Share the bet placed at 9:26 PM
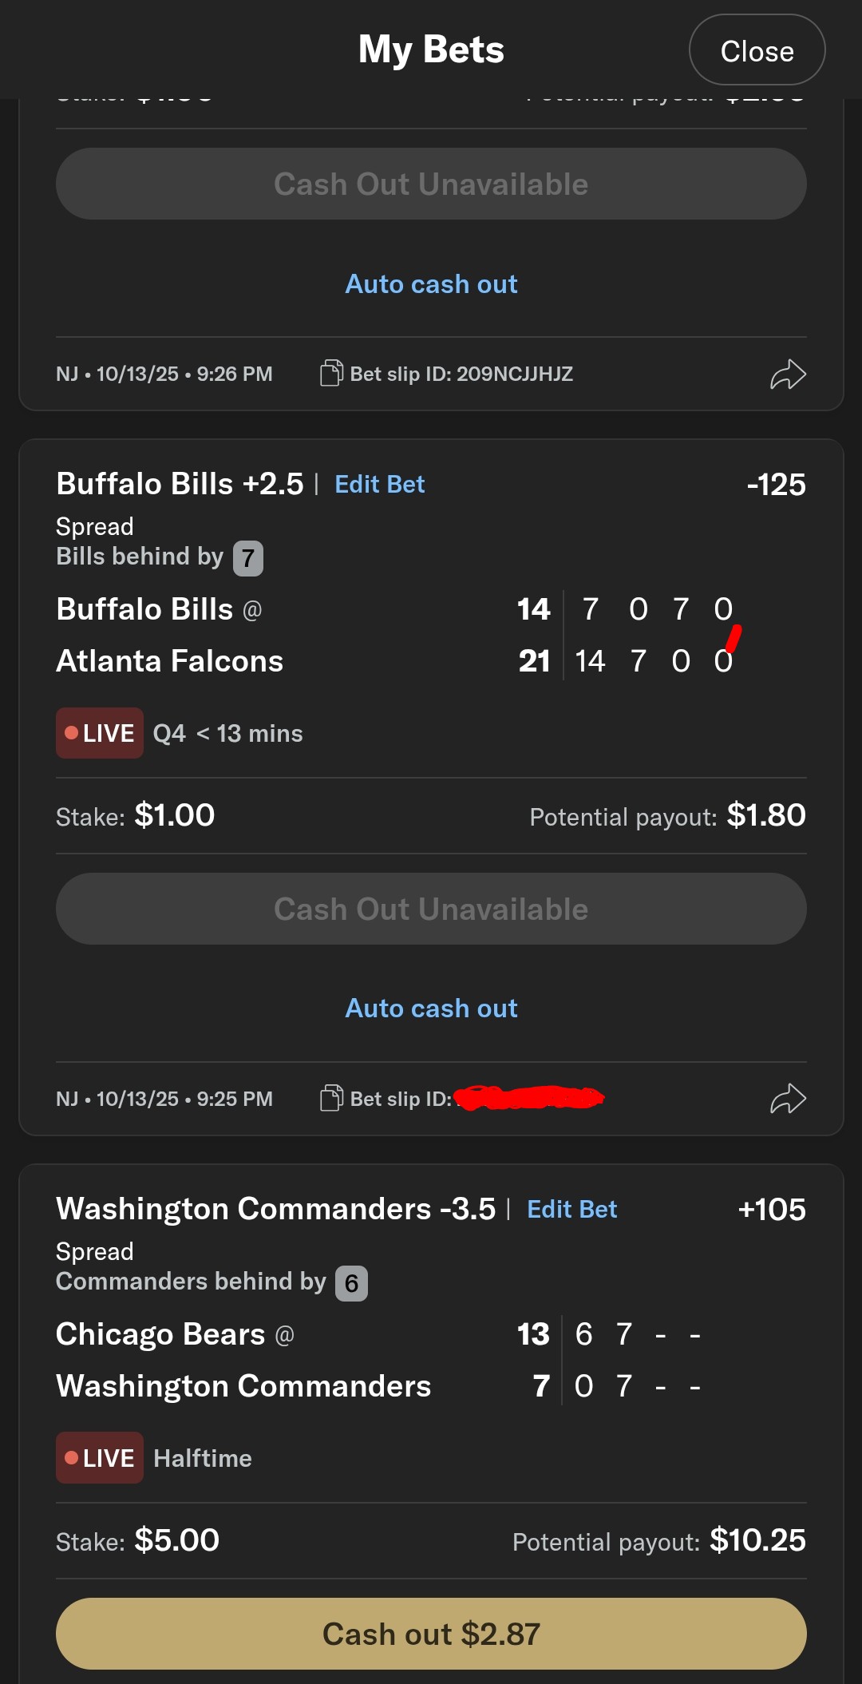This screenshot has width=862, height=1684. 788,374
